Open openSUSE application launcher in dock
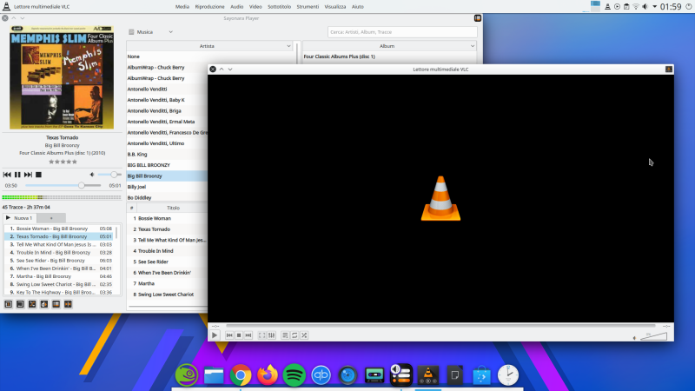Image resolution: width=695 pixels, height=391 pixels. (187, 375)
